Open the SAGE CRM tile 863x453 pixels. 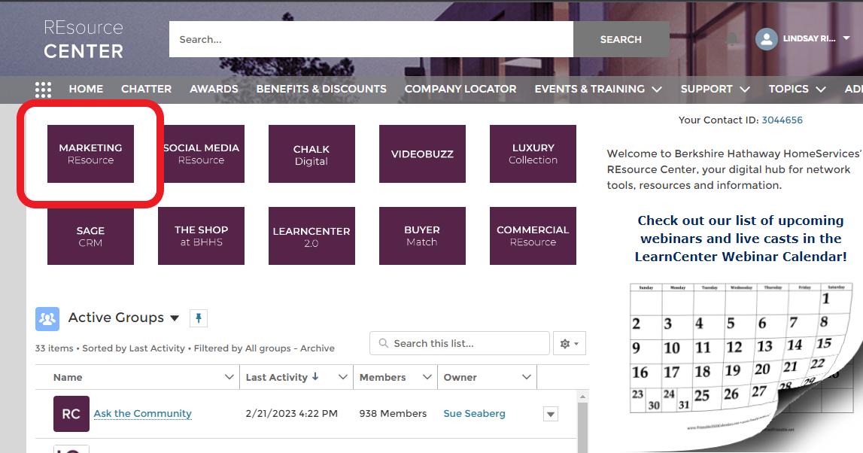click(x=90, y=236)
